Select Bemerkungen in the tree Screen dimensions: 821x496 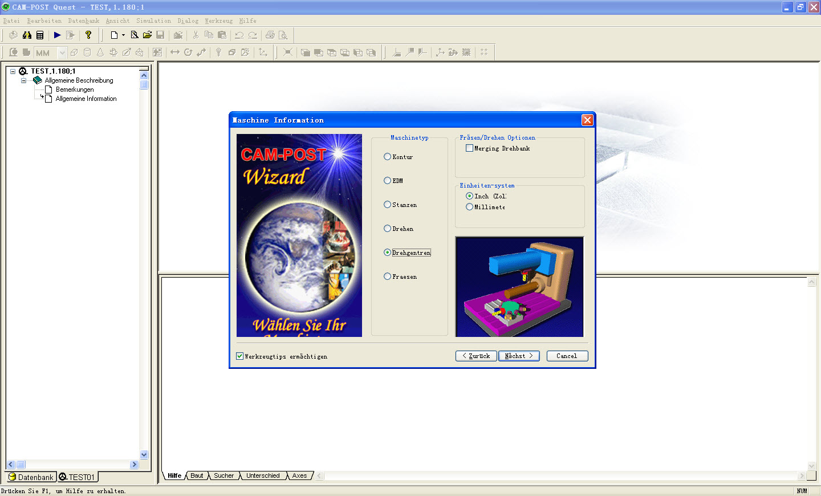click(x=75, y=90)
